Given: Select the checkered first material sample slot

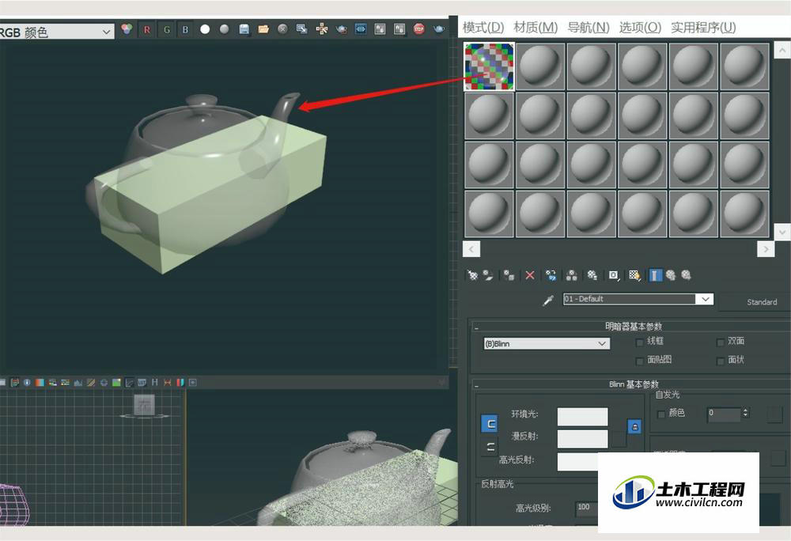Looking at the screenshot, I should click(489, 66).
